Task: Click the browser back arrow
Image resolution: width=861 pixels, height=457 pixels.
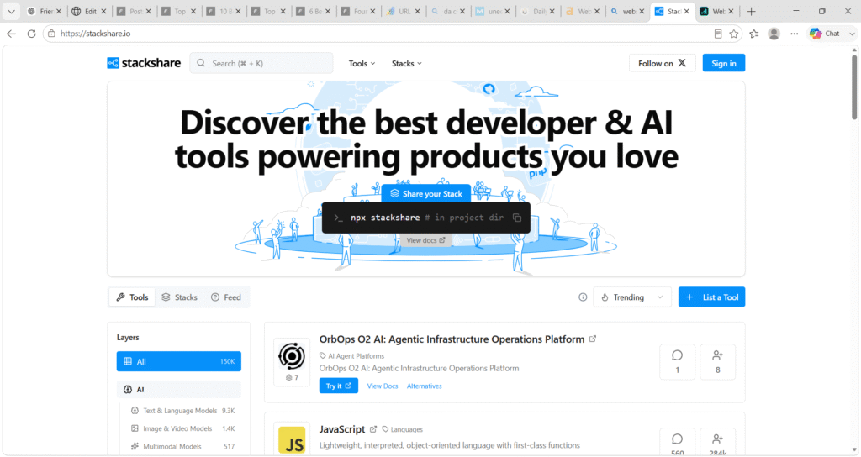Action: tap(12, 34)
